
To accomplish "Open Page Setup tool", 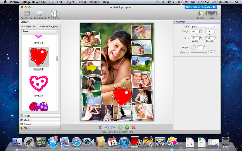I will click(27, 15).
